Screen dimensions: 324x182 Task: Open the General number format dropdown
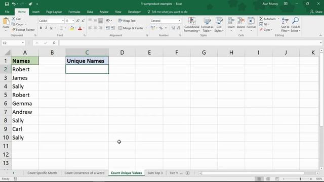179,21
